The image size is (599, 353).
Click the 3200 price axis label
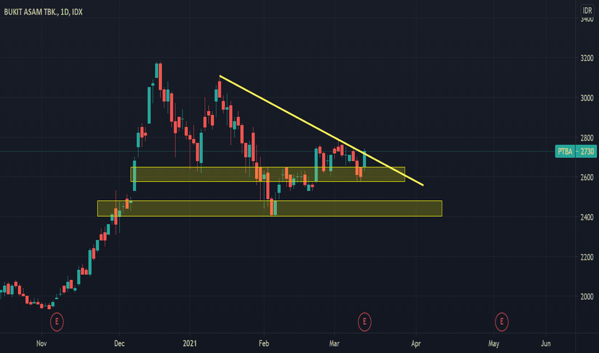[x=587, y=58]
